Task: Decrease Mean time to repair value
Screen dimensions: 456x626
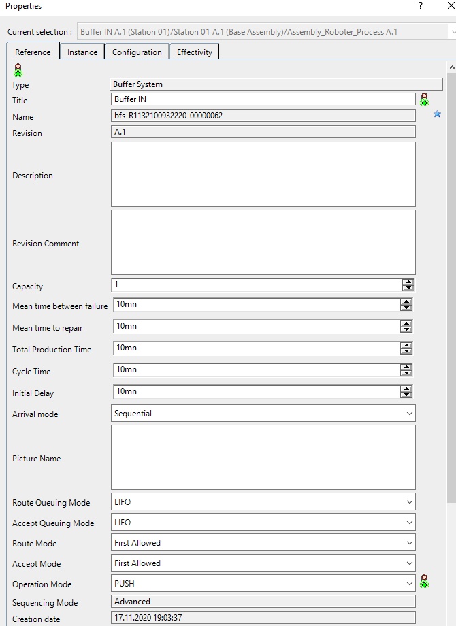Action: 406,329
